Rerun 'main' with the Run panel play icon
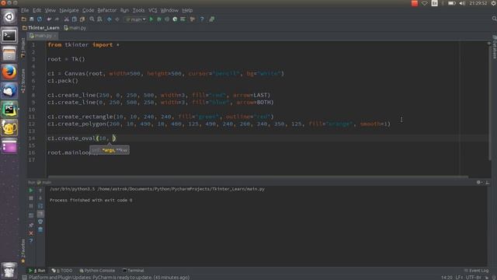The image size is (497, 280). coord(31,191)
